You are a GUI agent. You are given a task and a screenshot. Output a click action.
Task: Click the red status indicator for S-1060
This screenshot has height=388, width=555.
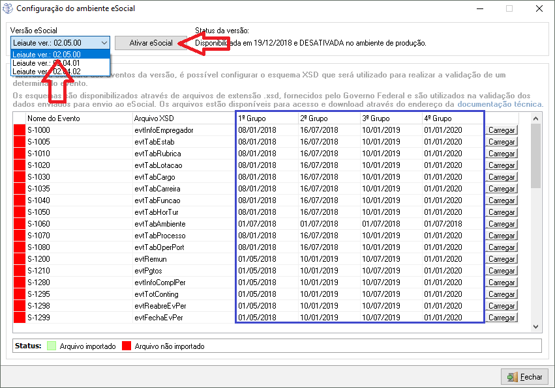[x=20, y=224]
